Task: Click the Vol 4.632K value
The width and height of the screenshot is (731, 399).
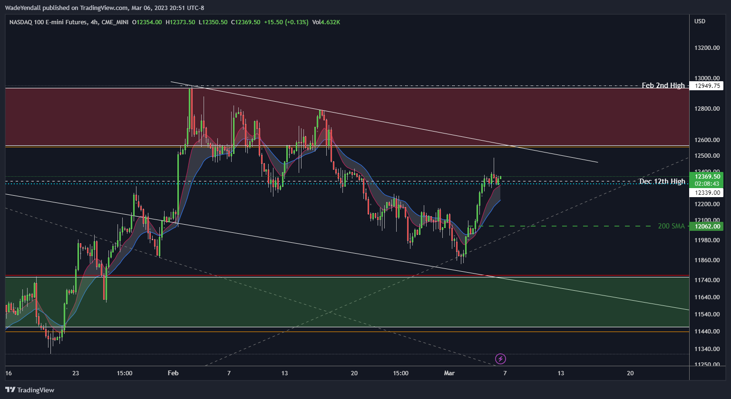Action: click(326, 22)
